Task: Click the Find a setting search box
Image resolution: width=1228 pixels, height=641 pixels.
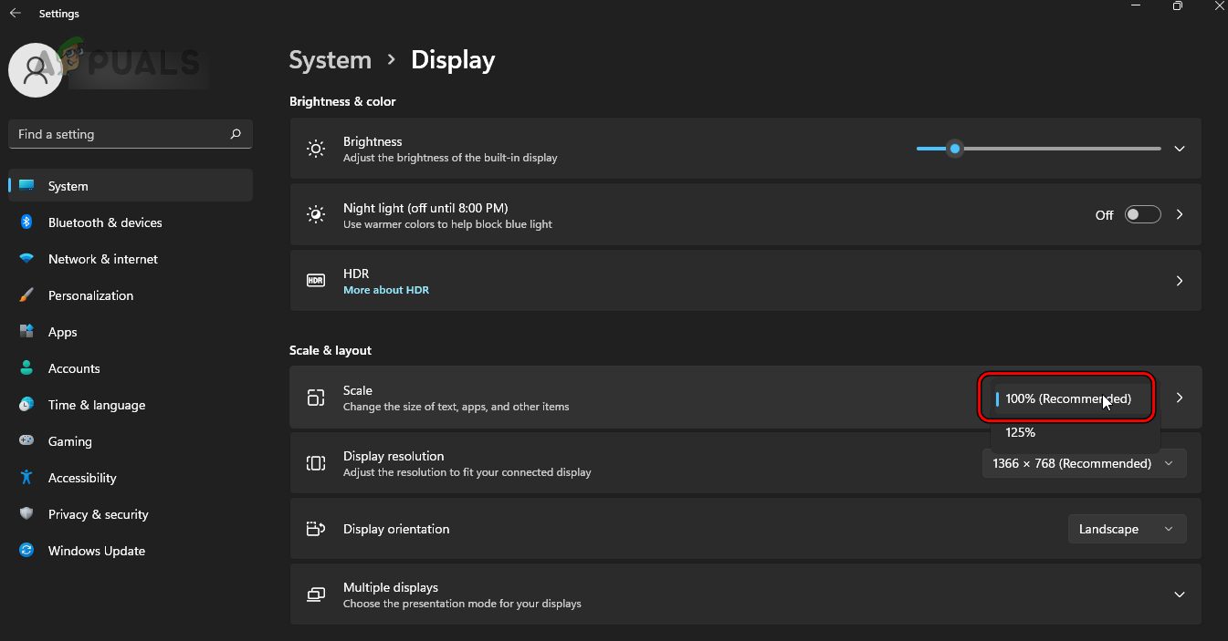Action: pos(130,133)
